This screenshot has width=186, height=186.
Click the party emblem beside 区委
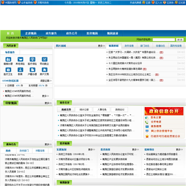[144, 3]
